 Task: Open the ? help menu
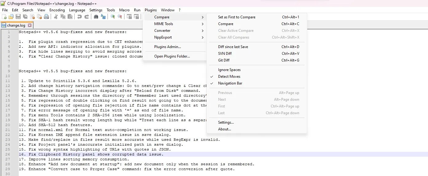180,10
